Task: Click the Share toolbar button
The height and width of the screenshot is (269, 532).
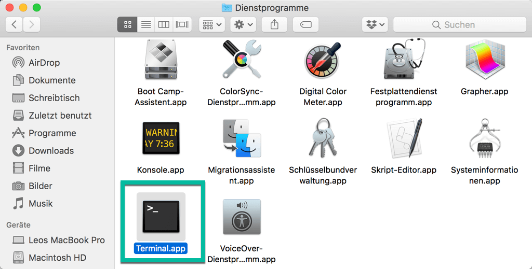Action: click(x=274, y=24)
